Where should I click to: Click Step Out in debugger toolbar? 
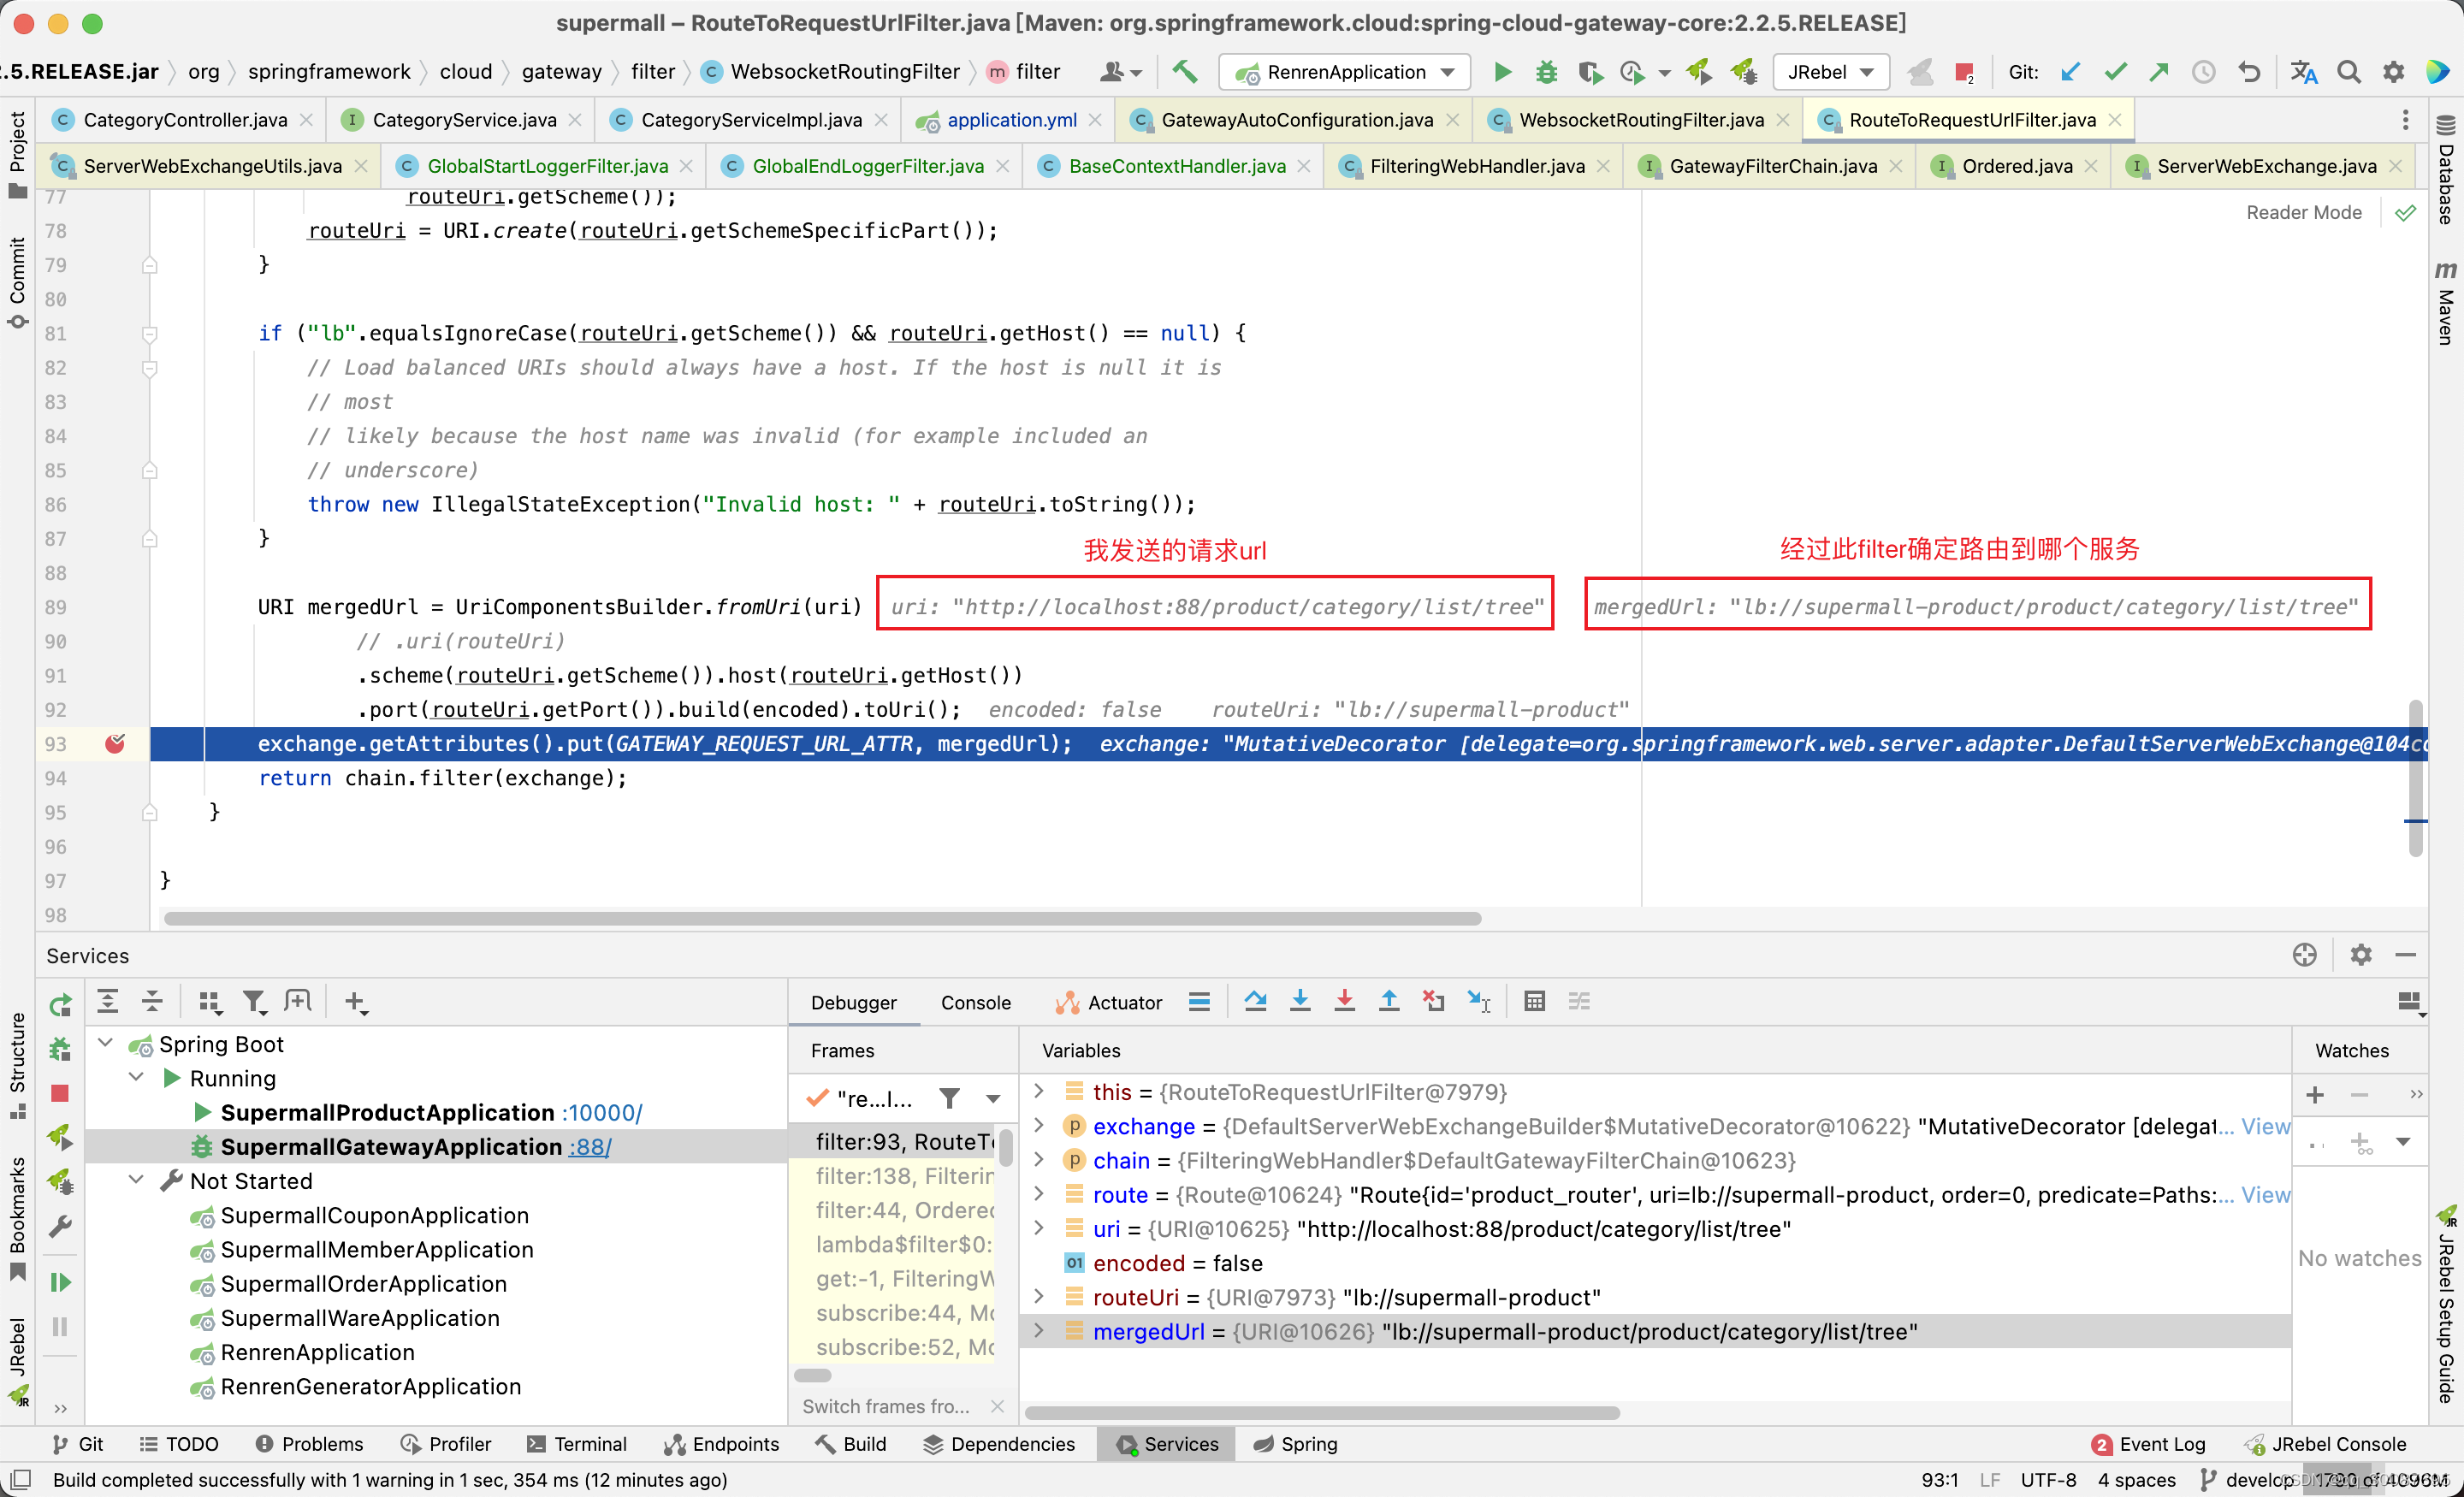[x=1388, y=1001]
